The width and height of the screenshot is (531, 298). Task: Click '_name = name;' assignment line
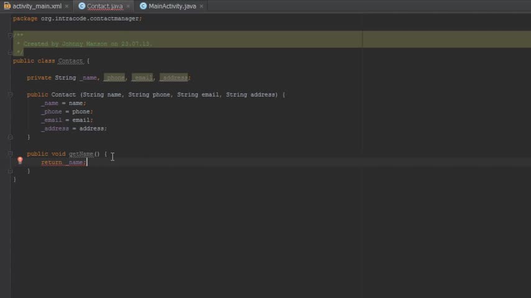[x=63, y=103]
